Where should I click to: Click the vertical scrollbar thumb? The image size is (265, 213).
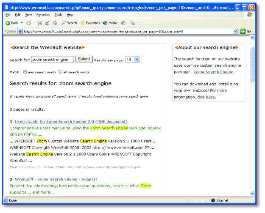[x=252, y=65]
